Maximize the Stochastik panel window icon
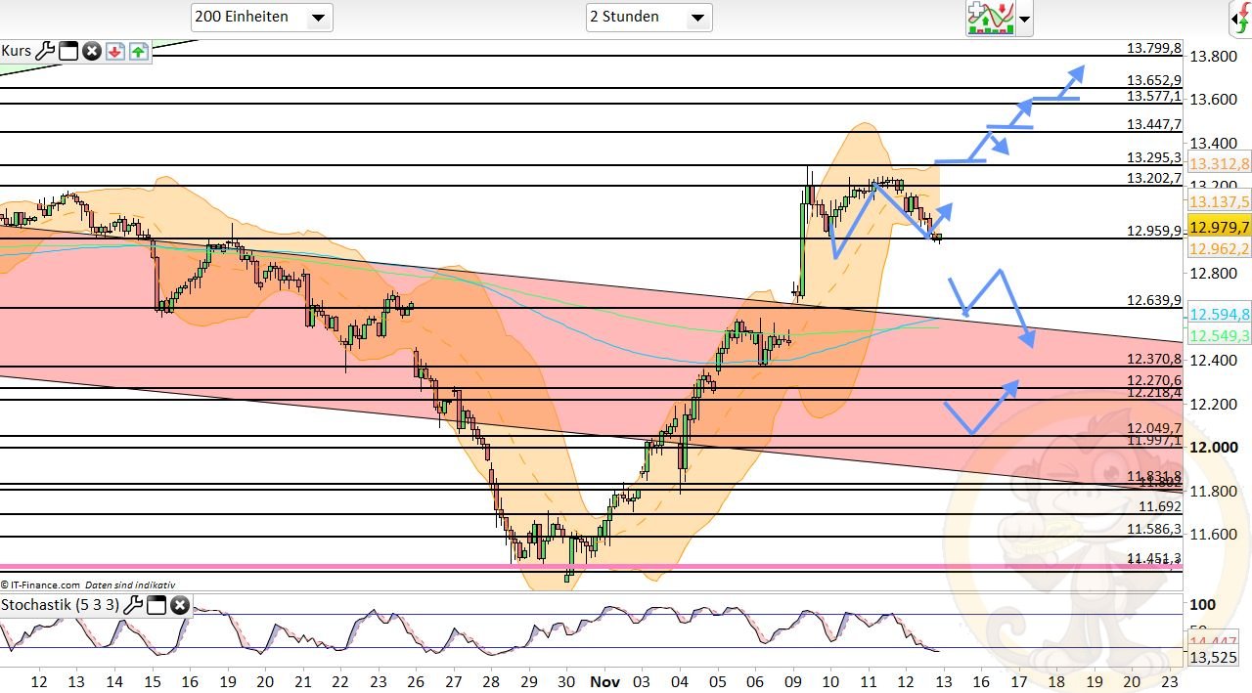Viewport: 1252px width, 693px height. point(156,604)
